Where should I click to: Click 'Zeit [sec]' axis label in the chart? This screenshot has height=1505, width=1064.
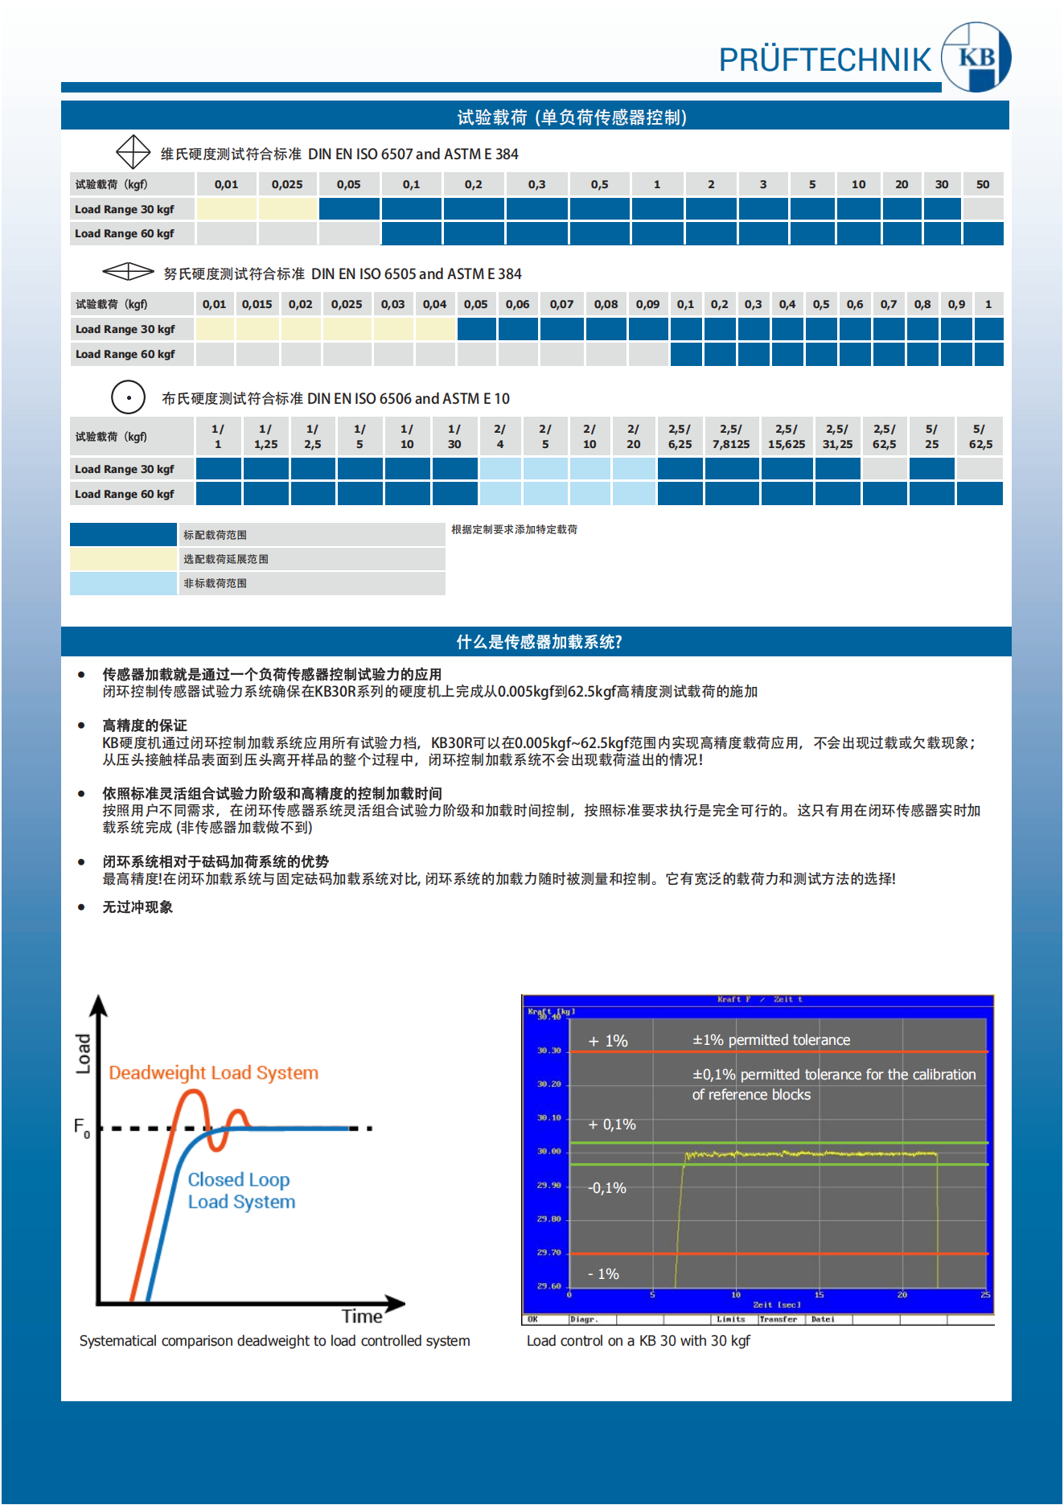click(777, 1305)
